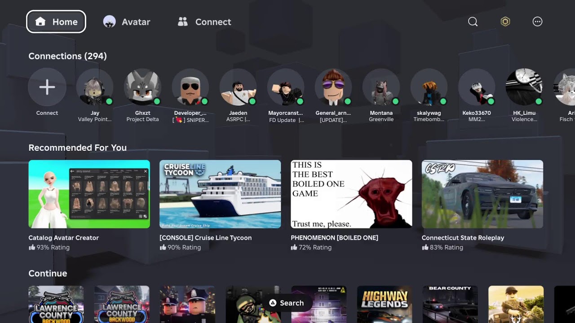Click Ghxzt's Project Delta status text
This screenshot has height=323, width=575.
click(x=142, y=119)
